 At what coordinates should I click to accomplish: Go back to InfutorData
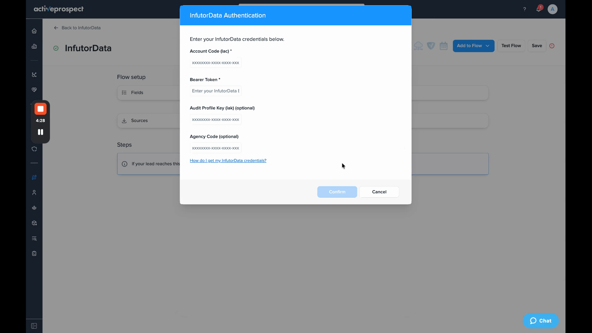click(x=77, y=28)
